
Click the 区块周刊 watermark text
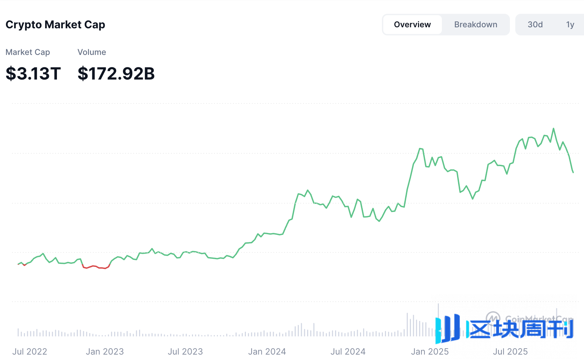click(x=520, y=329)
